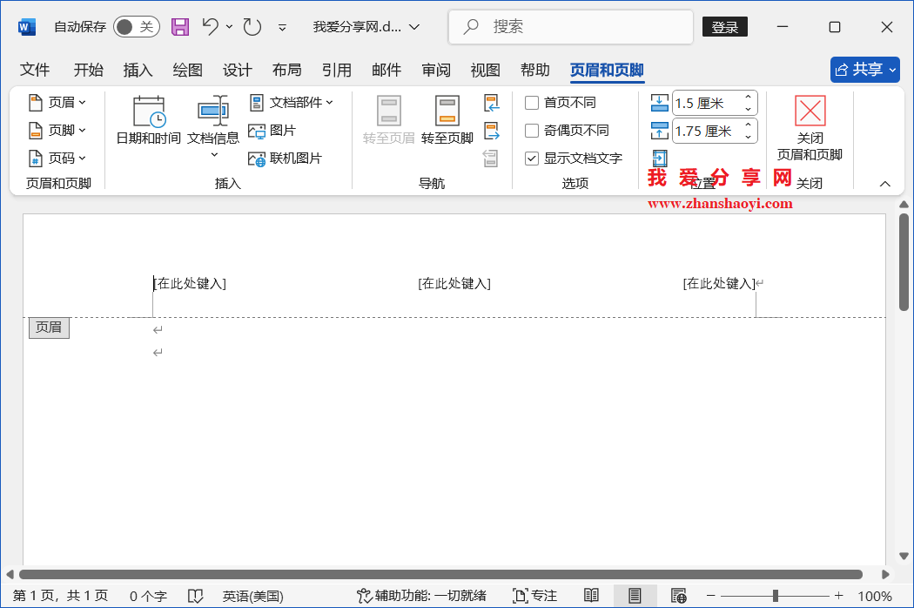Viewport: 914px width, 608px height.
Task: Open the Document Info button
Action: 213,126
